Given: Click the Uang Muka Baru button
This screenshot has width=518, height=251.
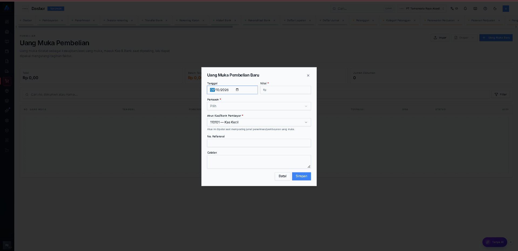Looking at the screenshot, I should (x=496, y=38).
